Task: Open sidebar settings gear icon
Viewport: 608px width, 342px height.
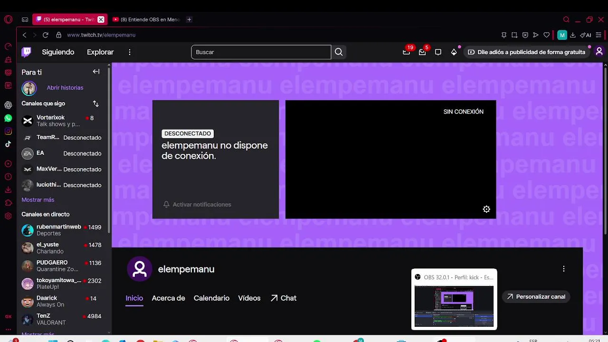Action: [8, 216]
